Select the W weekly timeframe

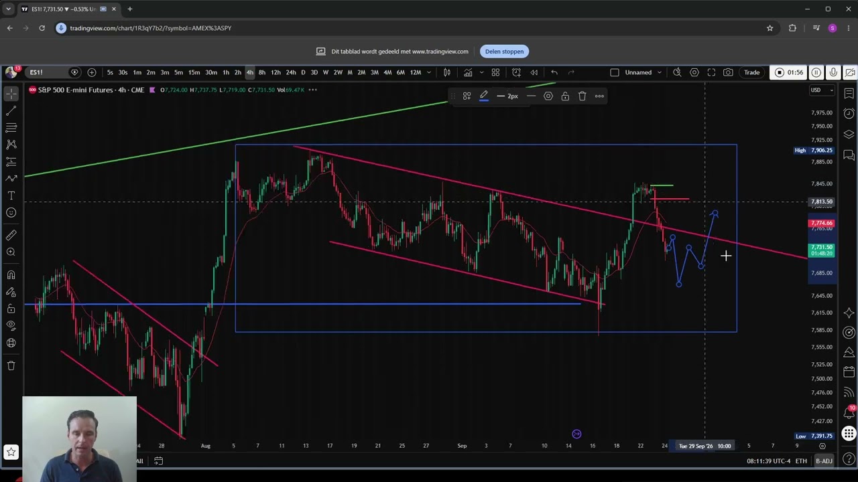pos(326,72)
